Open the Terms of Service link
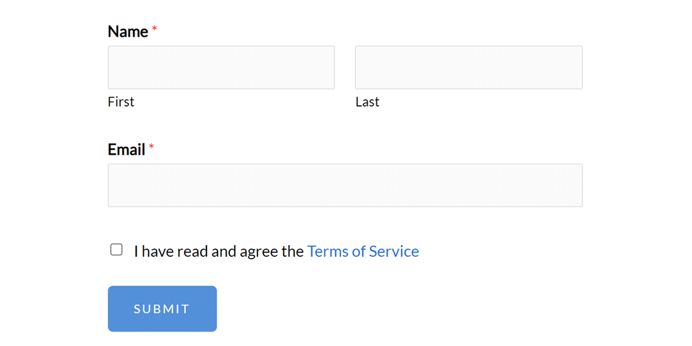Viewport: 692px width, 346px height. pyautogui.click(x=363, y=251)
